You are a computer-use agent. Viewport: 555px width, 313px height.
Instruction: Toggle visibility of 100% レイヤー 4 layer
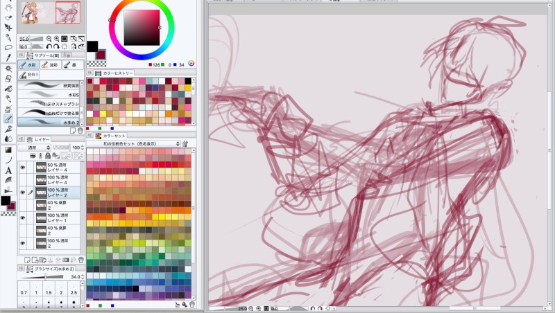[23, 180]
